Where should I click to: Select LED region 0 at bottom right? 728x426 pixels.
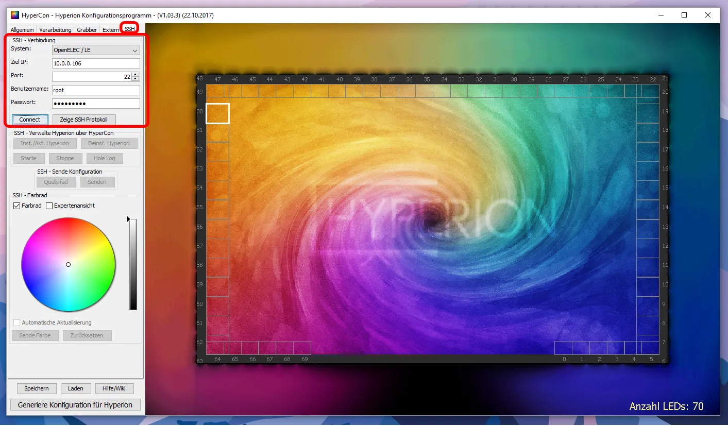coord(564,348)
